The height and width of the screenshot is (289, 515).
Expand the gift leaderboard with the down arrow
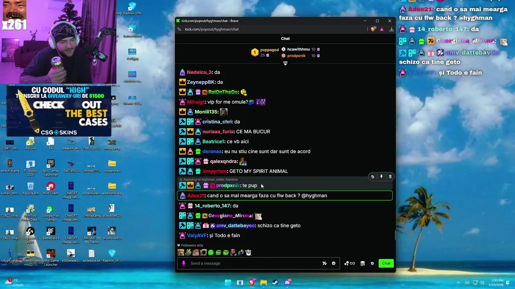(285, 63)
